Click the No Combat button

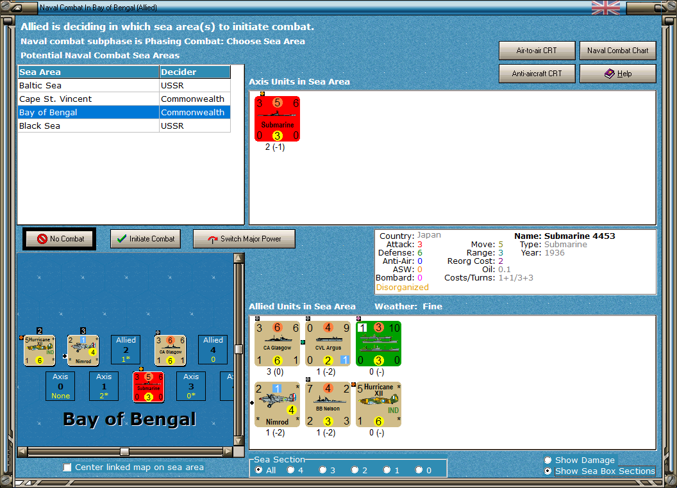coord(60,239)
